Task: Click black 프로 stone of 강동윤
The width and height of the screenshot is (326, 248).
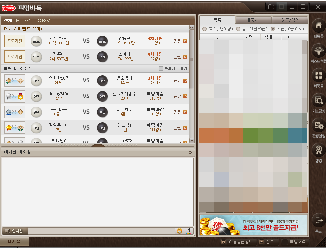Action: click(103, 41)
